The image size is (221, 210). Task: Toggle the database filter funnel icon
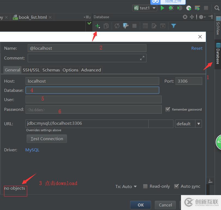pos(173,26)
